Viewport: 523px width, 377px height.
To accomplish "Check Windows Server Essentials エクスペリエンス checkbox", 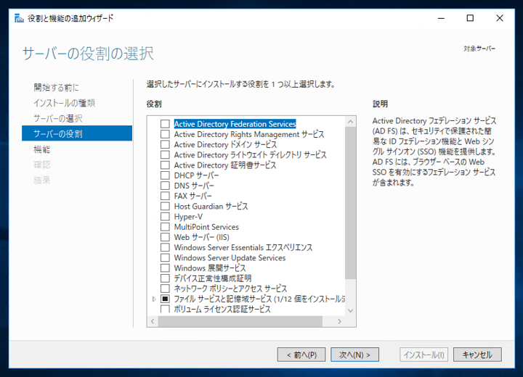I will 165,247.
